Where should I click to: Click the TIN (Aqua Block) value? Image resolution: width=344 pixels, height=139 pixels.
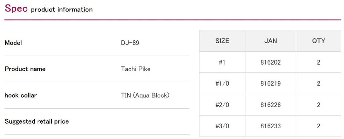pos(145,95)
